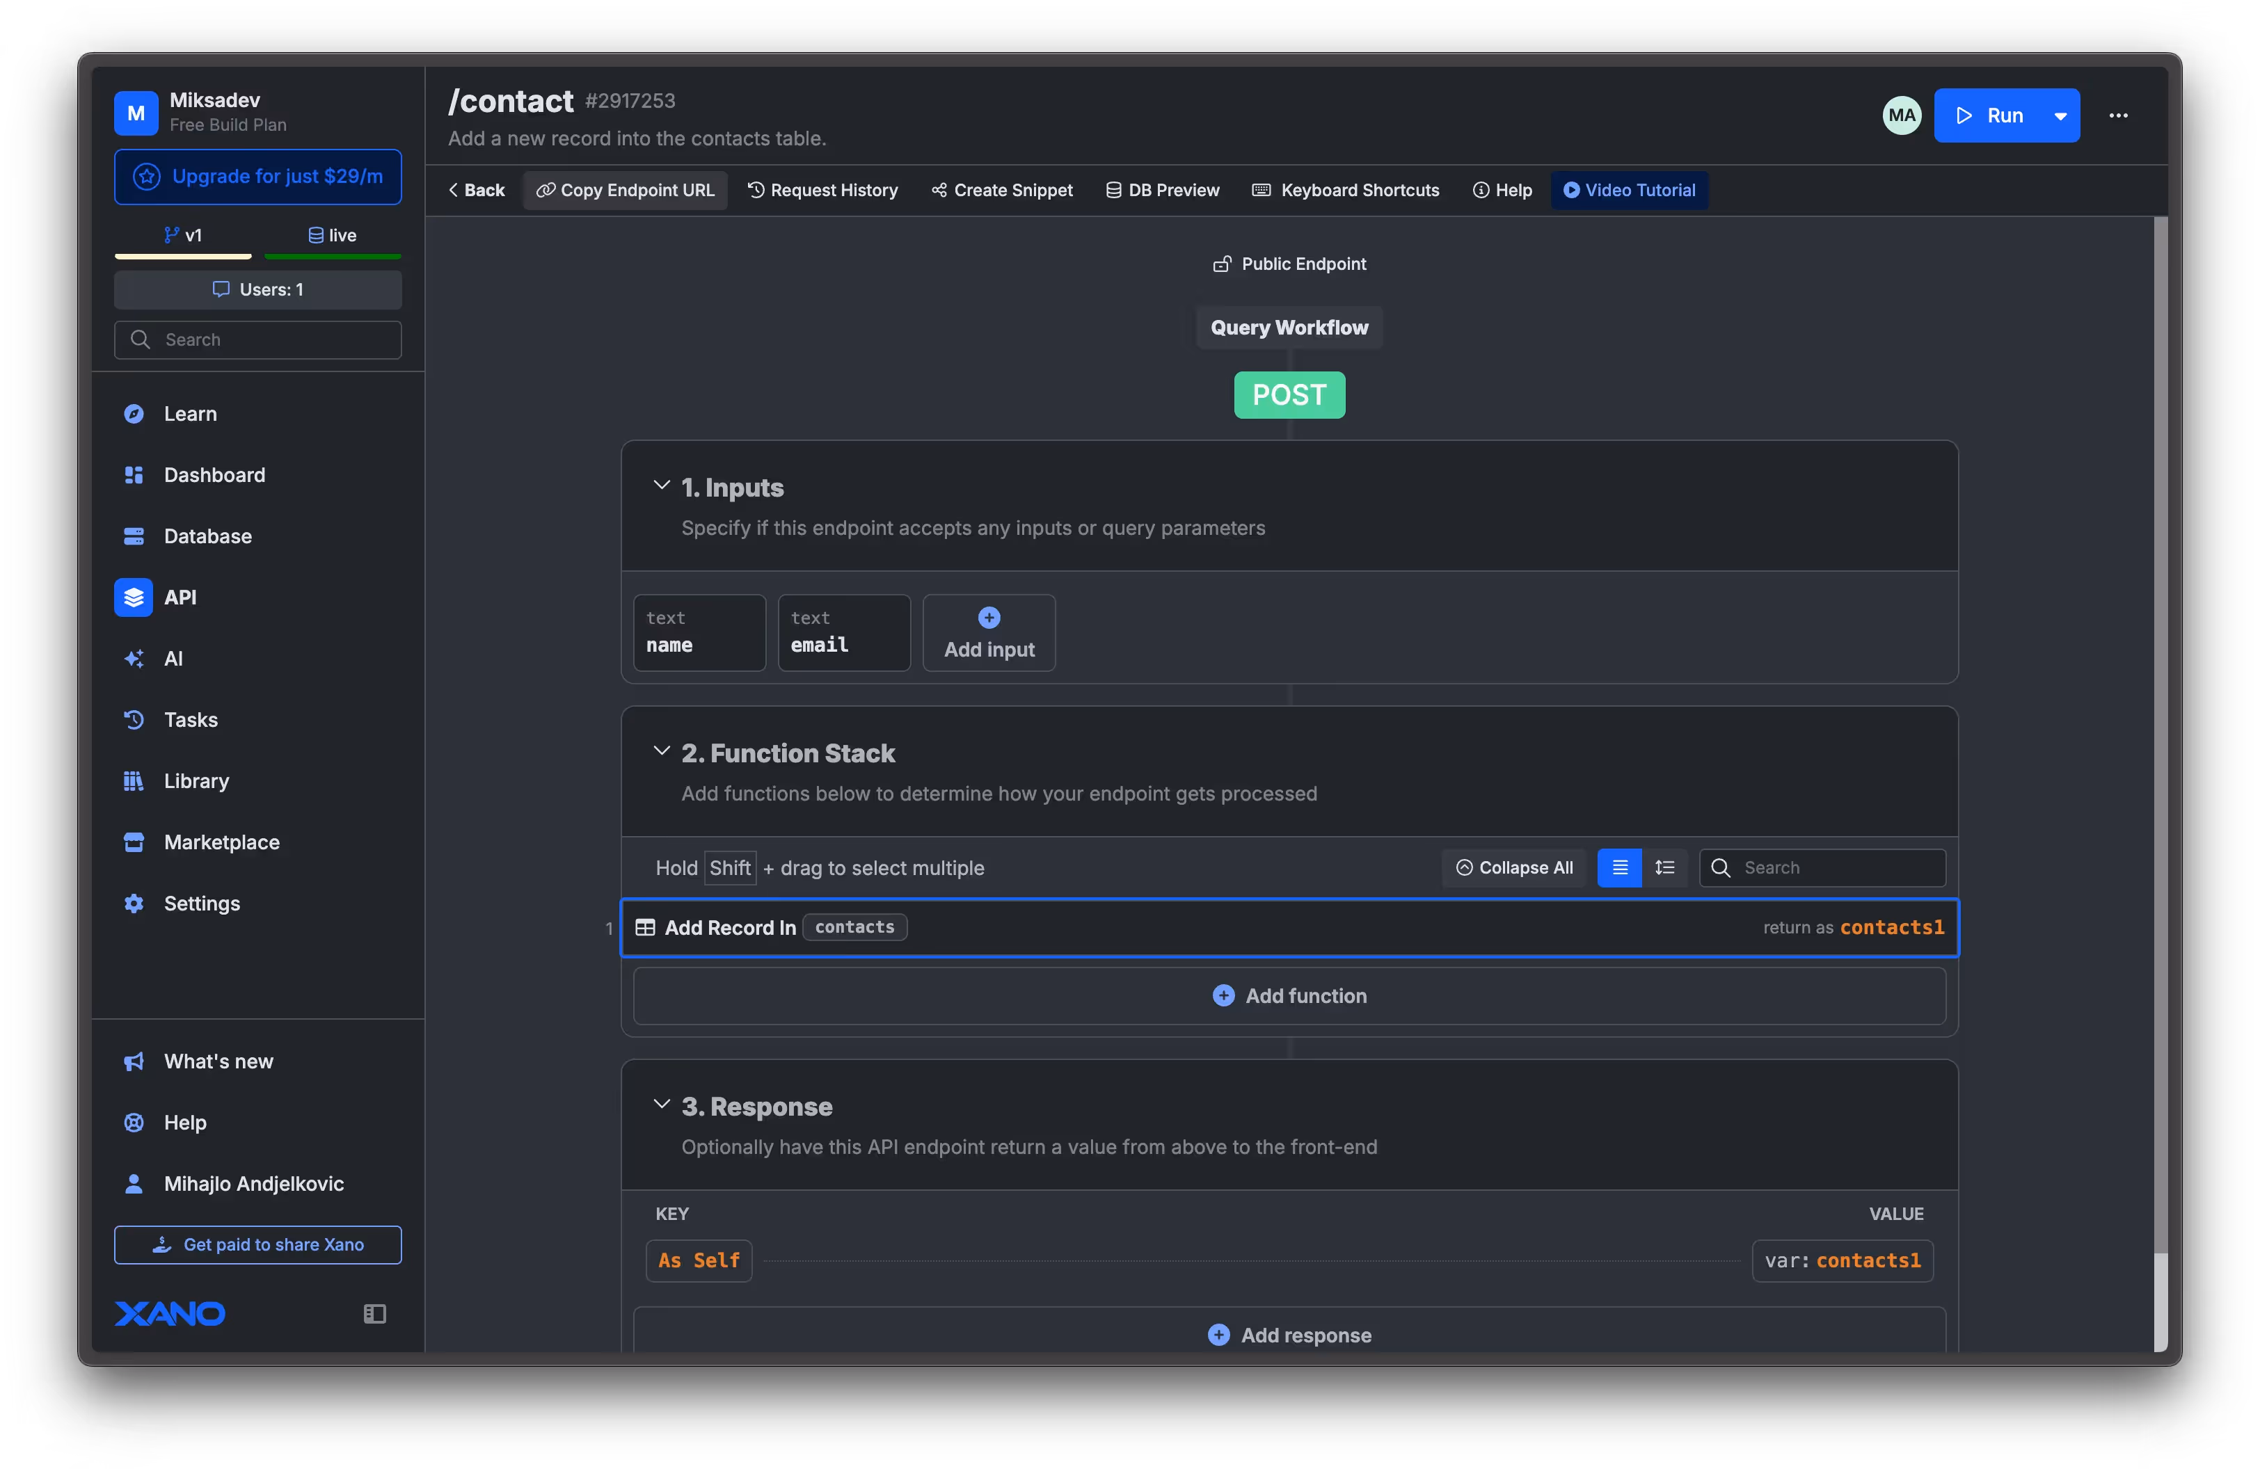The image size is (2260, 1469).
Task: Collapse the left sidebar panel
Action: tap(373, 1313)
